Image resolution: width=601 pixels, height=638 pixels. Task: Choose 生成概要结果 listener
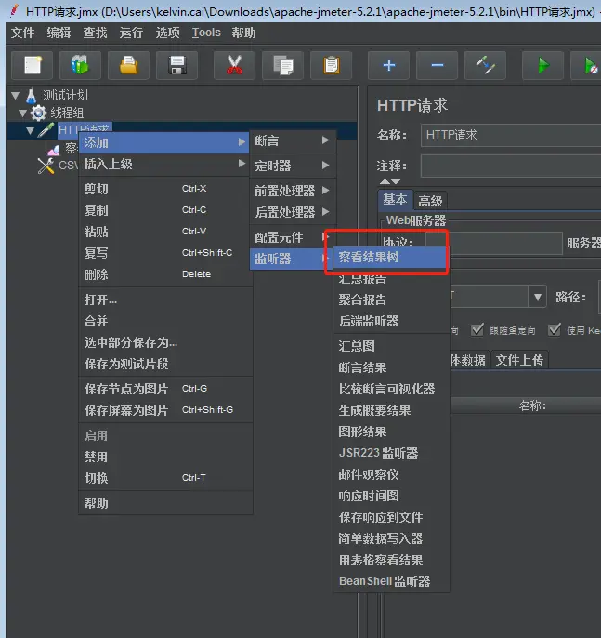click(391, 410)
